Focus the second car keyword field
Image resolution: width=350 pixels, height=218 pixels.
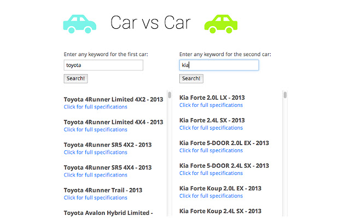point(219,65)
